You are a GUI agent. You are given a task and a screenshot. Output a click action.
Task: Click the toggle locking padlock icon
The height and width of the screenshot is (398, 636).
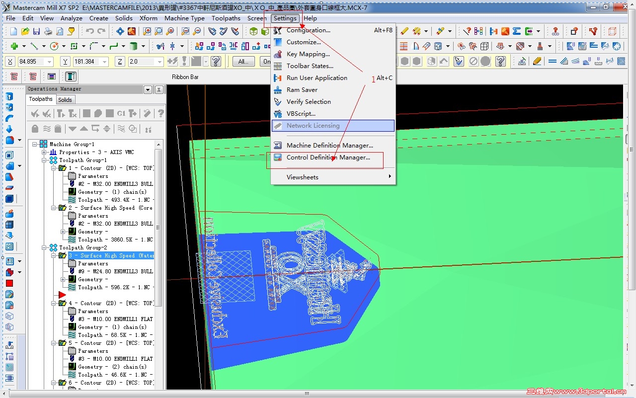click(x=35, y=129)
